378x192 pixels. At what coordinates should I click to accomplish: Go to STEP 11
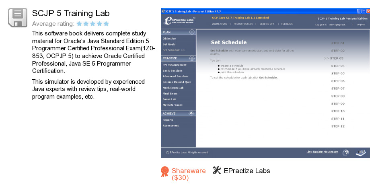tap(338, 119)
